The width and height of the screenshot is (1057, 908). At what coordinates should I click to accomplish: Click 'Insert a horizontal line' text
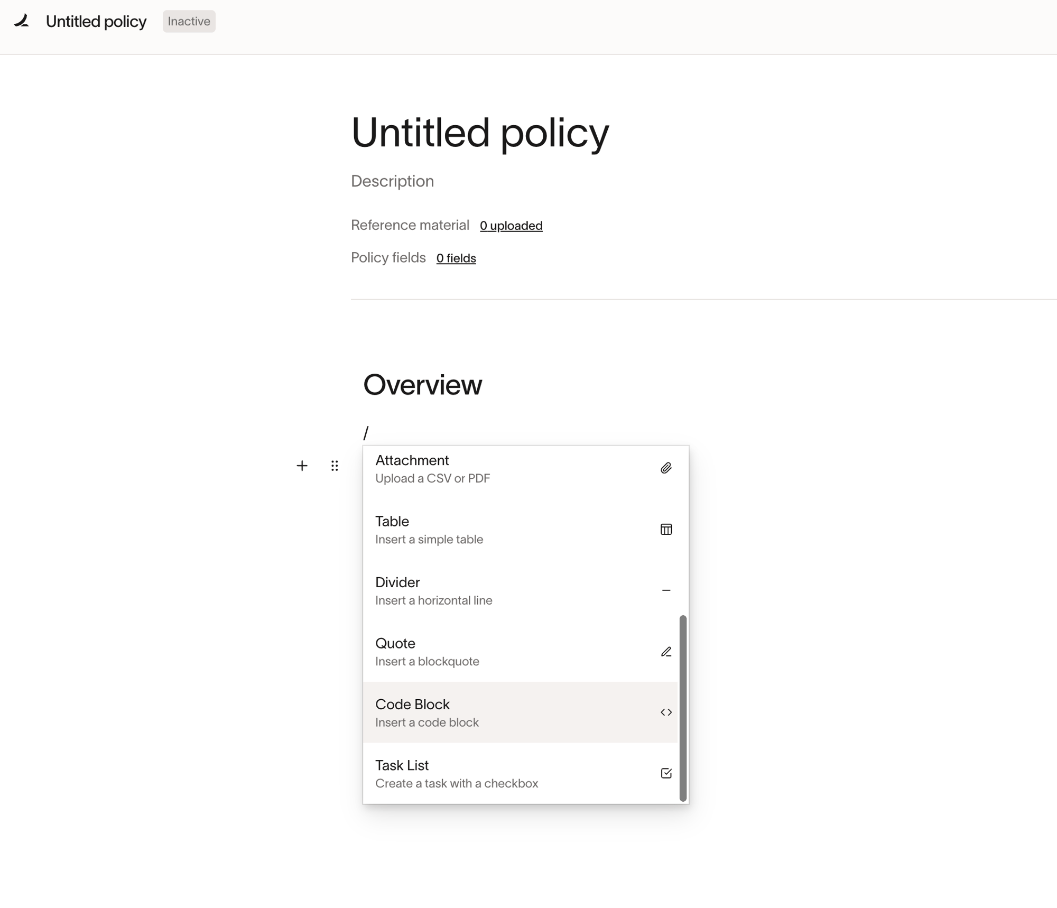point(434,600)
